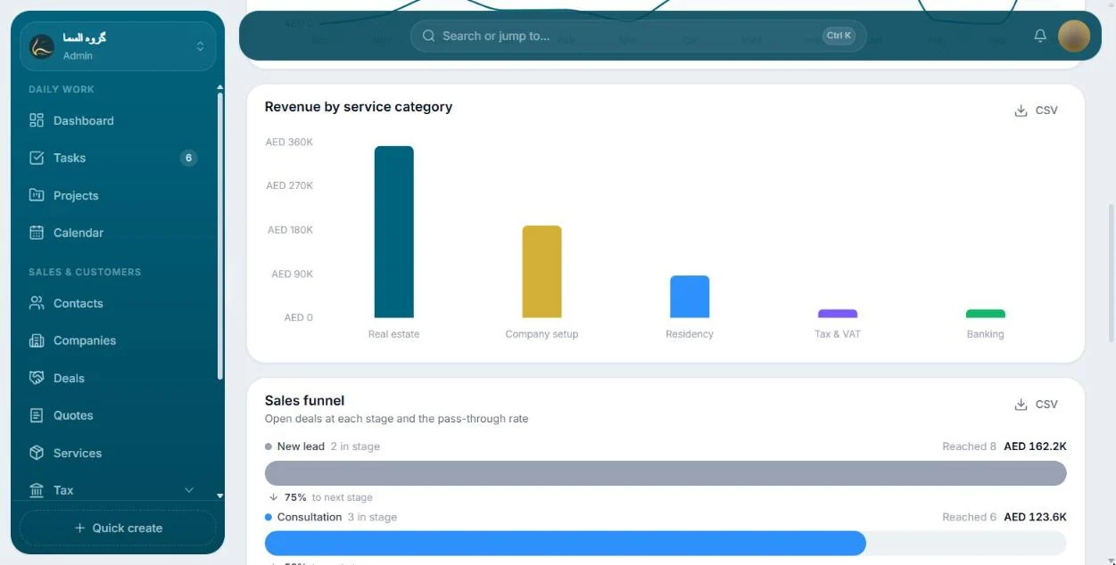The width and height of the screenshot is (1116, 565).
Task: Expand the Tax submenu chevron
Action: (189, 490)
